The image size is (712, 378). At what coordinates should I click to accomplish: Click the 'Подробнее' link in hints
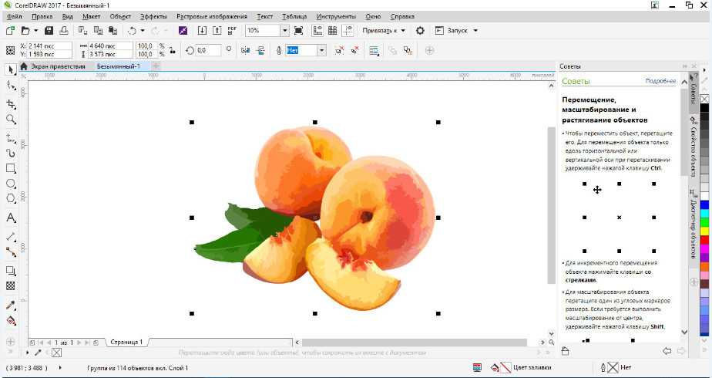coord(660,81)
